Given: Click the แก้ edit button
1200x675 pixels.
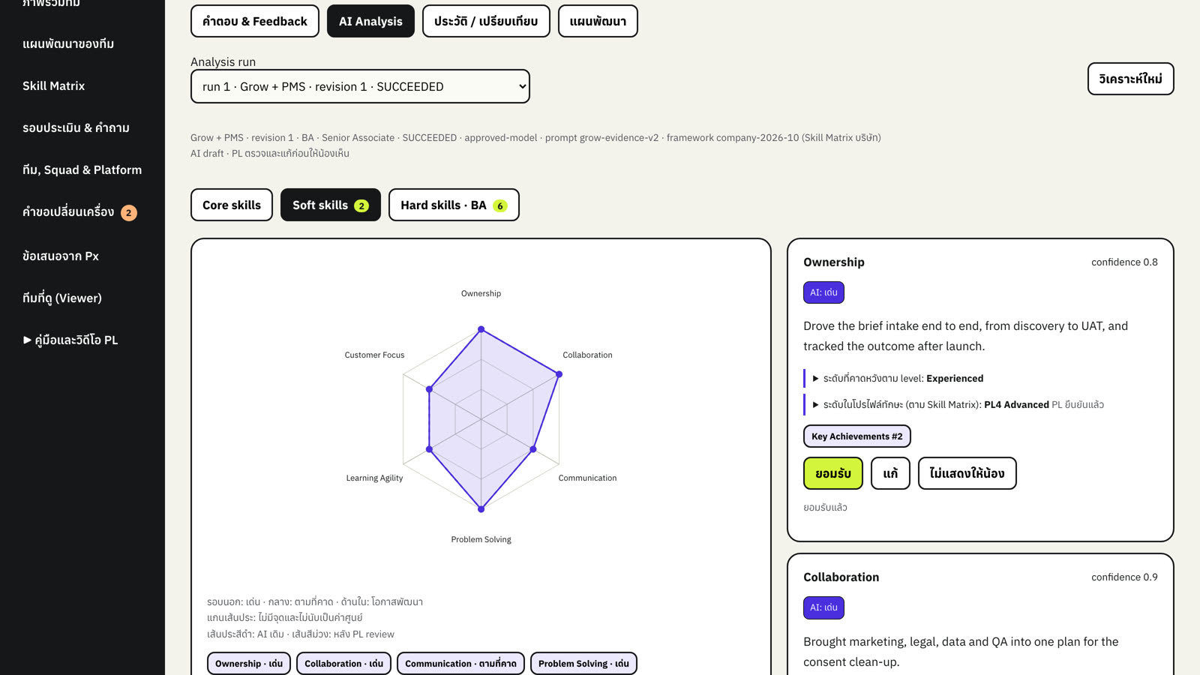Looking at the screenshot, I should point(890,473).
